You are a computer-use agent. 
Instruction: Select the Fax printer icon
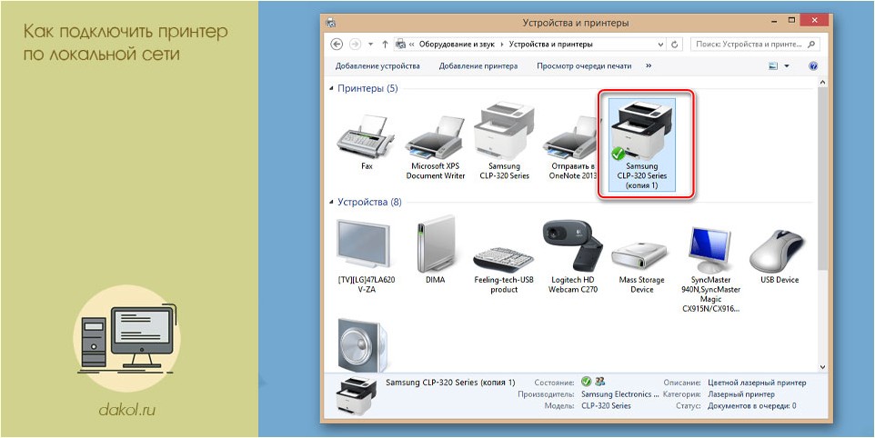pyautogui.click(x=366, y=137)
